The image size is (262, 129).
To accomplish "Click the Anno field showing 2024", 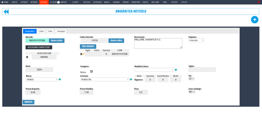I will point(39,70).
